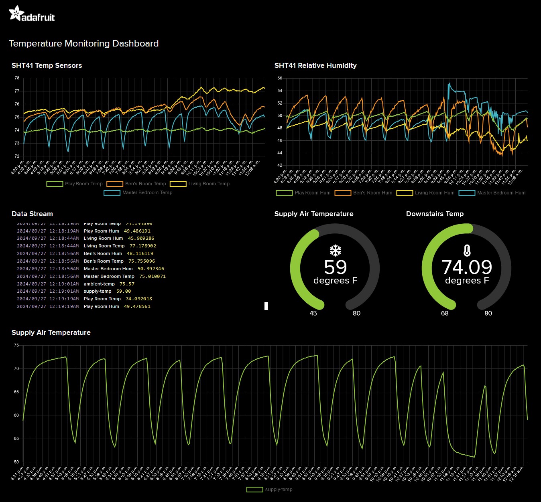541x502 pixels.
Task: Click Living Room Hum 45.909286 stream row
Action: pos(85,238)
